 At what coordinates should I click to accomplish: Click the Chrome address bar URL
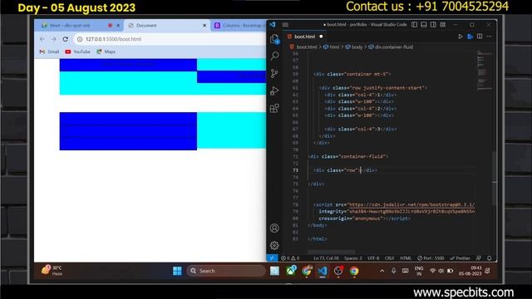[113, 39]
